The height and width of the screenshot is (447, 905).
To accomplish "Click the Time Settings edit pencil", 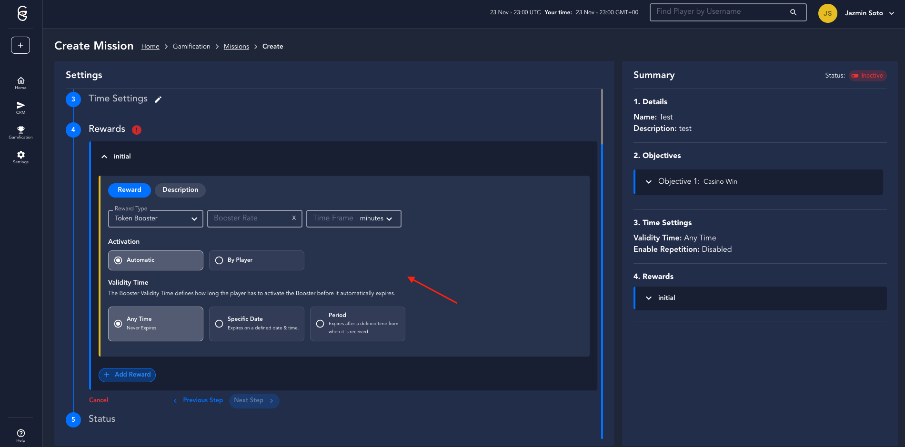I will tap(158, 99).
